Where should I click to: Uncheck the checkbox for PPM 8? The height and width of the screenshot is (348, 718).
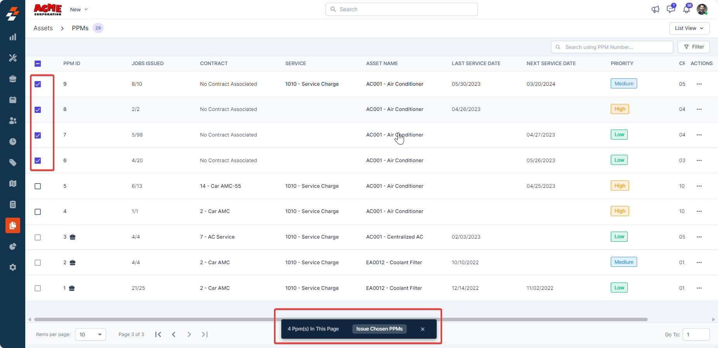point(38,110)
